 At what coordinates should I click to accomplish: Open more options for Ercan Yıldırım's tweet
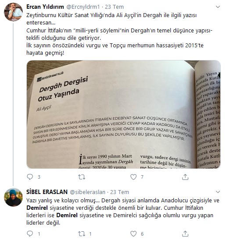(218, 7)
